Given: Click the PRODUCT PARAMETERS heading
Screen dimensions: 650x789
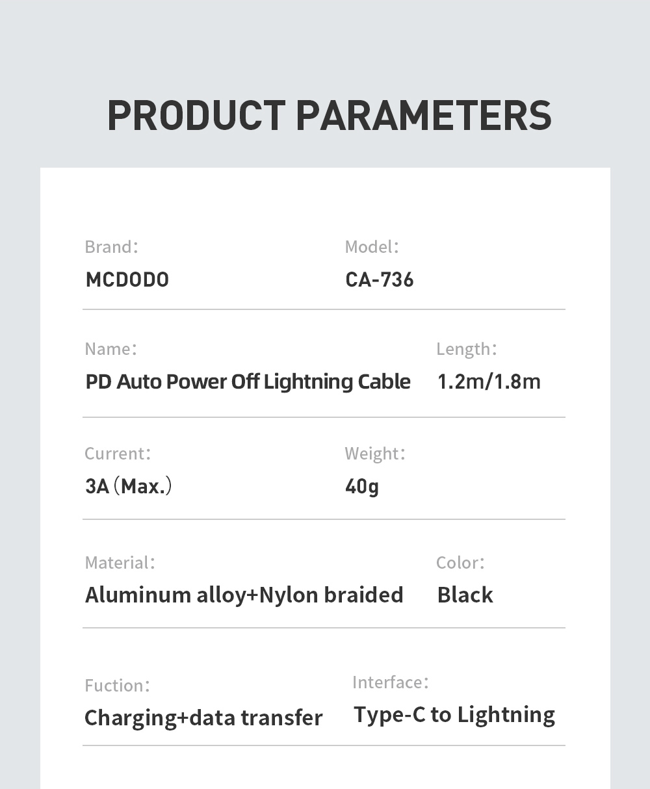Looking at the screenshot, I should pos(329,116).
